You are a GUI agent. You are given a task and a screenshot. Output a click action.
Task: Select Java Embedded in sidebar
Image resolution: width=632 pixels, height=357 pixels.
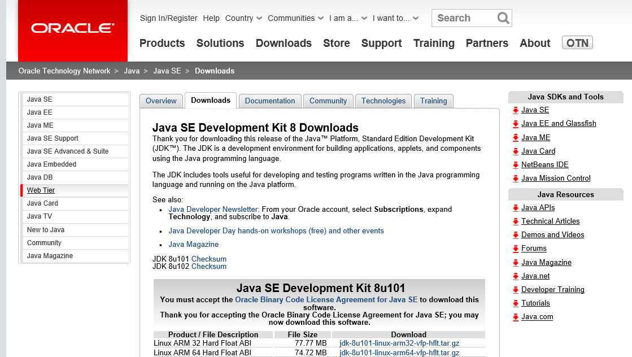[x=75, y=164]
